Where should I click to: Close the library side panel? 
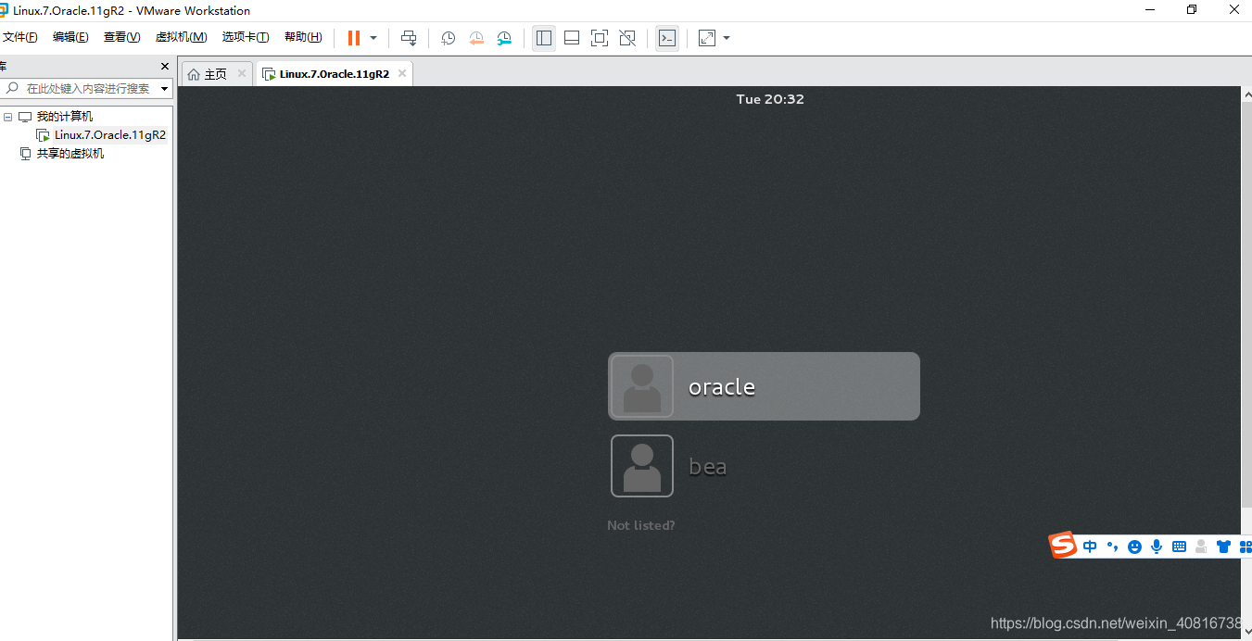tap(165, 67)
